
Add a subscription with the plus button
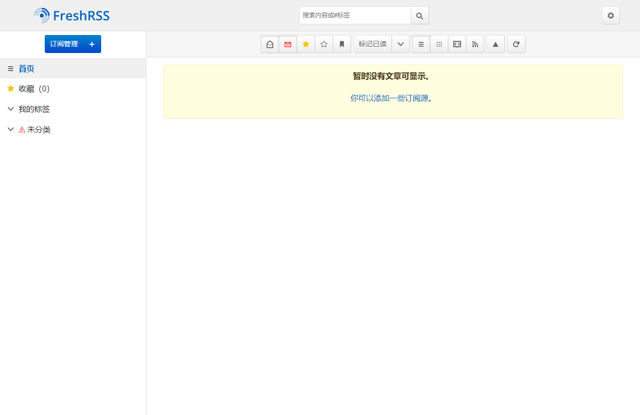[92, 44]
